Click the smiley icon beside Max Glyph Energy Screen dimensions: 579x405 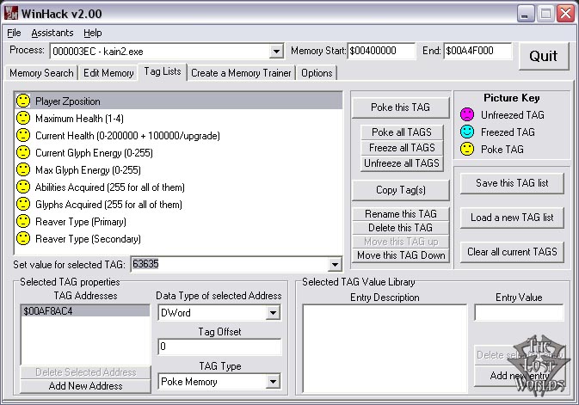23,170
